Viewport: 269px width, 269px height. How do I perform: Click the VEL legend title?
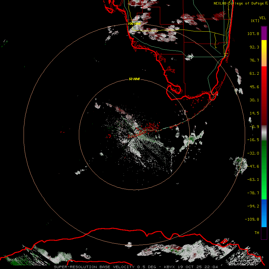coord(262,18)
